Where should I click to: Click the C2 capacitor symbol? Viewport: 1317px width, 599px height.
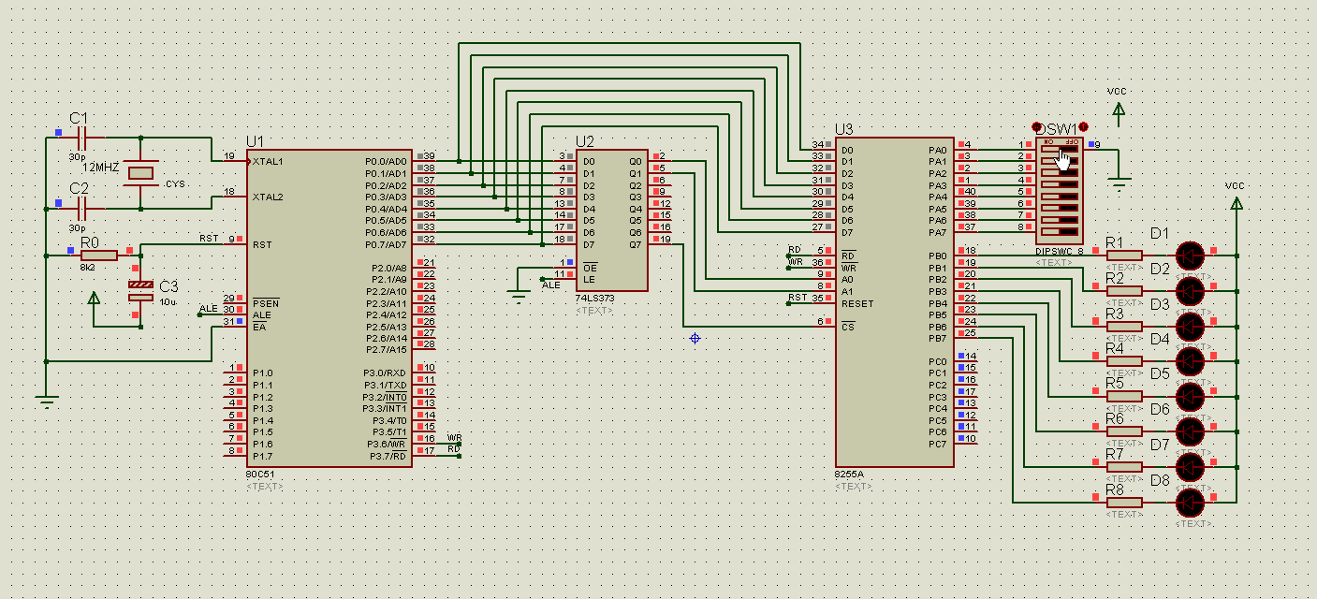pyautogui.click(x=81, y=208)
